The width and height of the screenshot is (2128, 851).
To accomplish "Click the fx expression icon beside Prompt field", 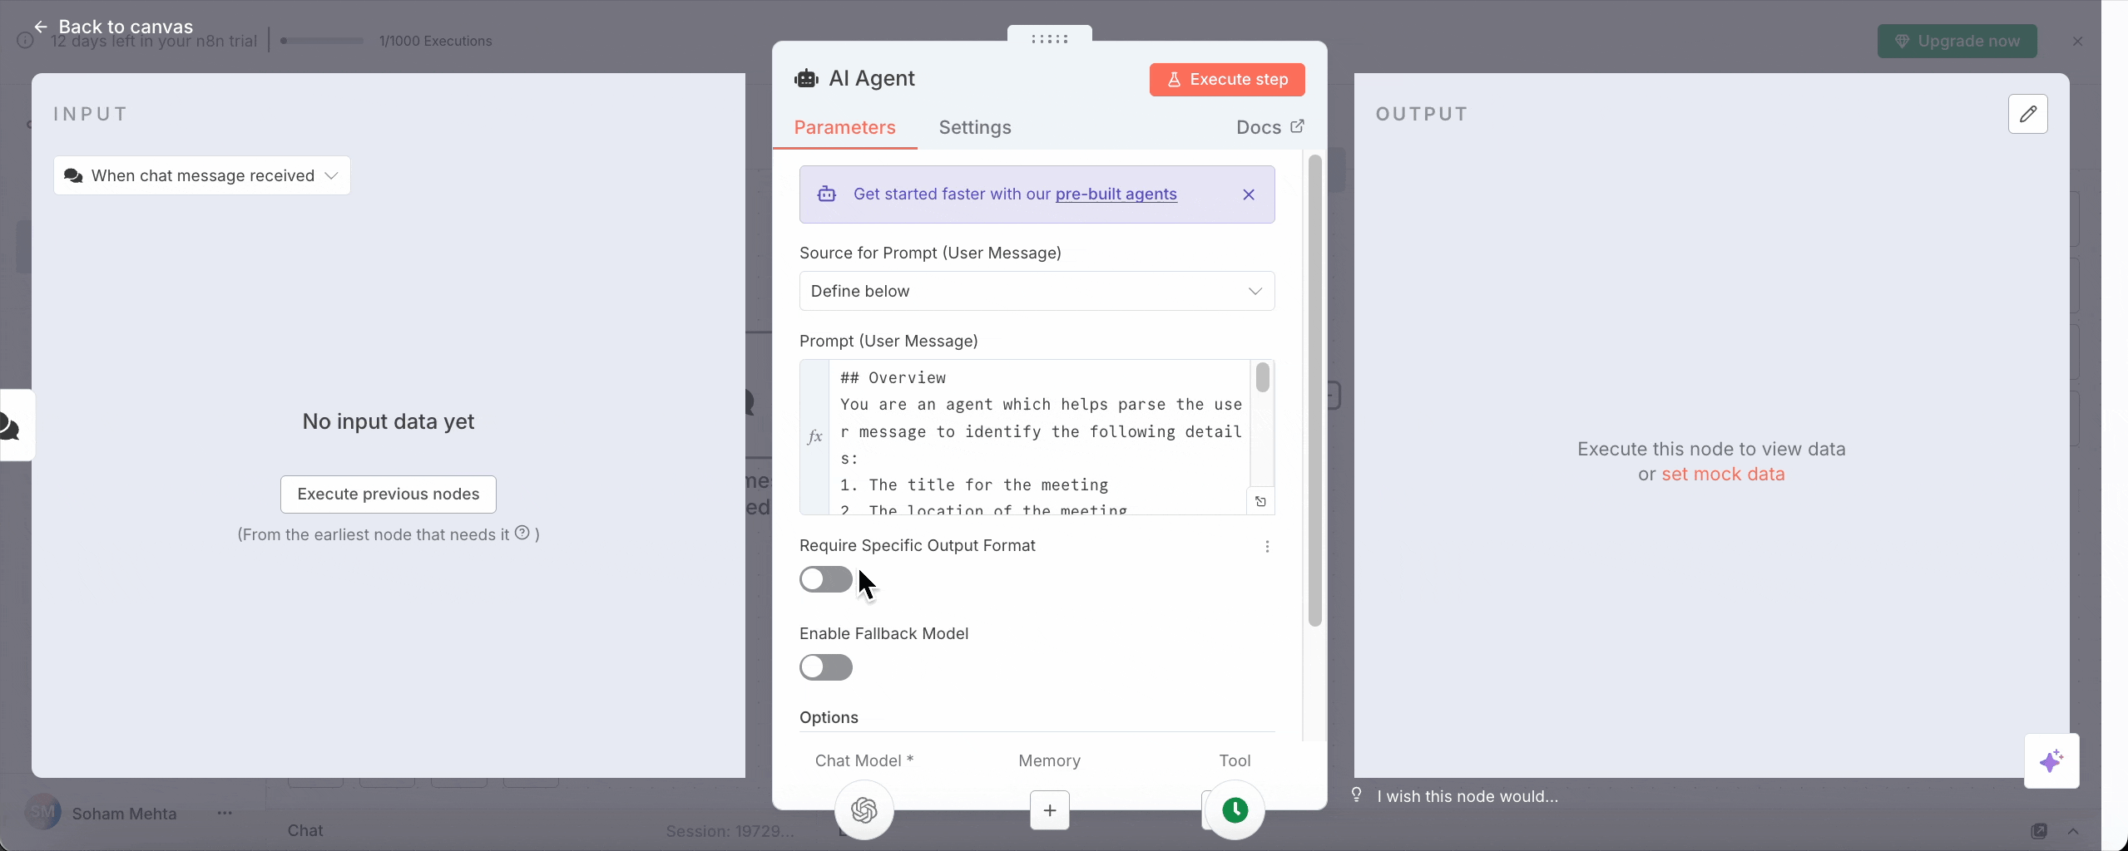I will [815, 435].
